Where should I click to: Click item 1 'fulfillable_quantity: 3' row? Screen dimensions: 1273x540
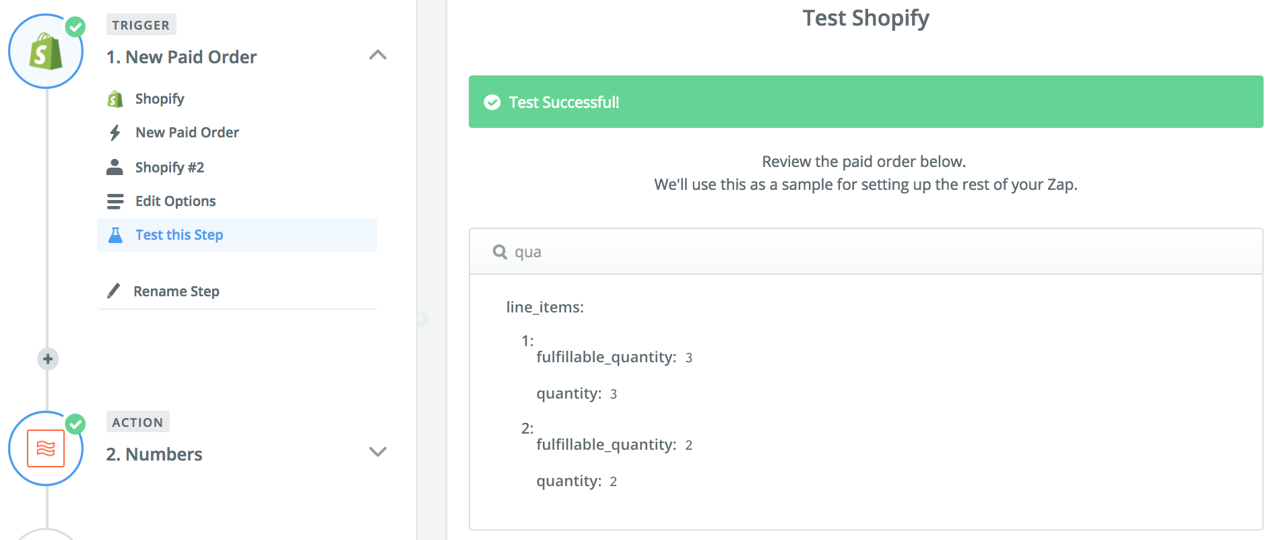point(614,358)
